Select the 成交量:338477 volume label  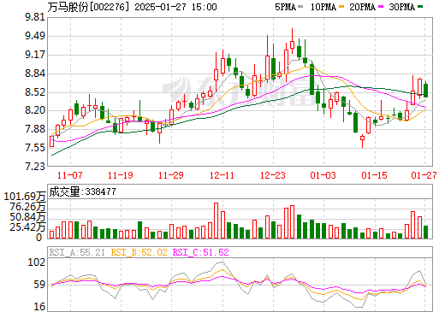(82, 191)
